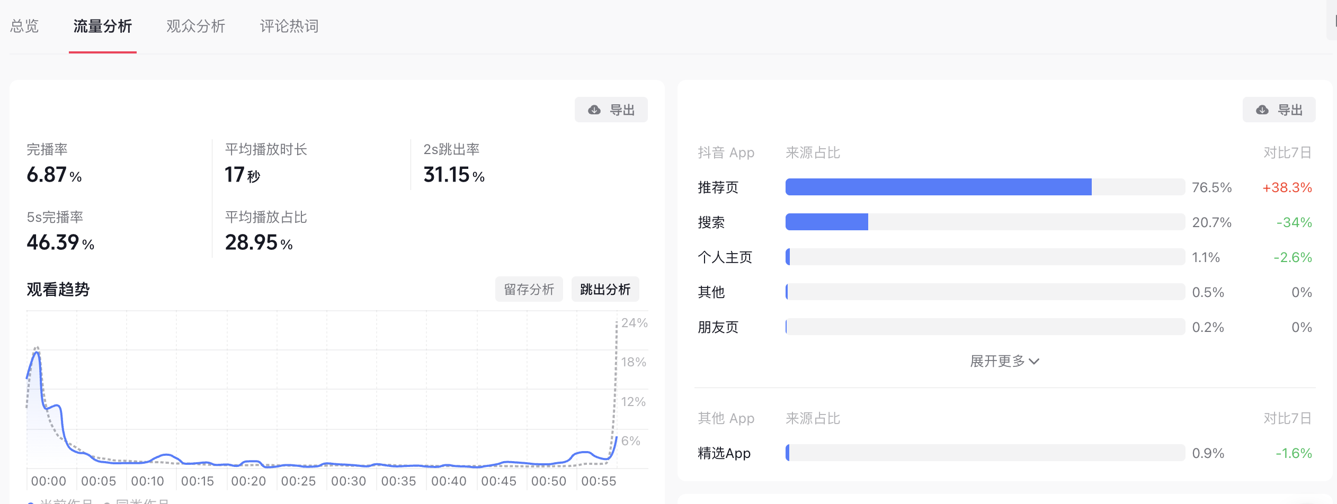Select the 朋友页 row label
This screenshot has width=1337, height=504.
[718, 327]
